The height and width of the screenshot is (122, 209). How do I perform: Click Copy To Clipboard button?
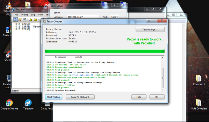click(80, 97)
